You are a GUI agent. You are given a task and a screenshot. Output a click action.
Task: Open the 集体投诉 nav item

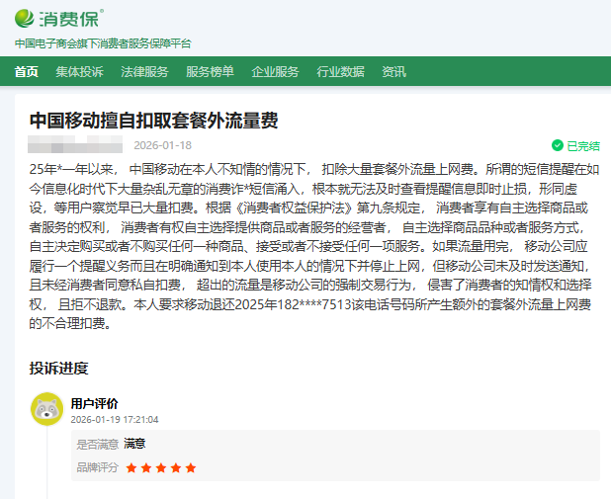79,71
